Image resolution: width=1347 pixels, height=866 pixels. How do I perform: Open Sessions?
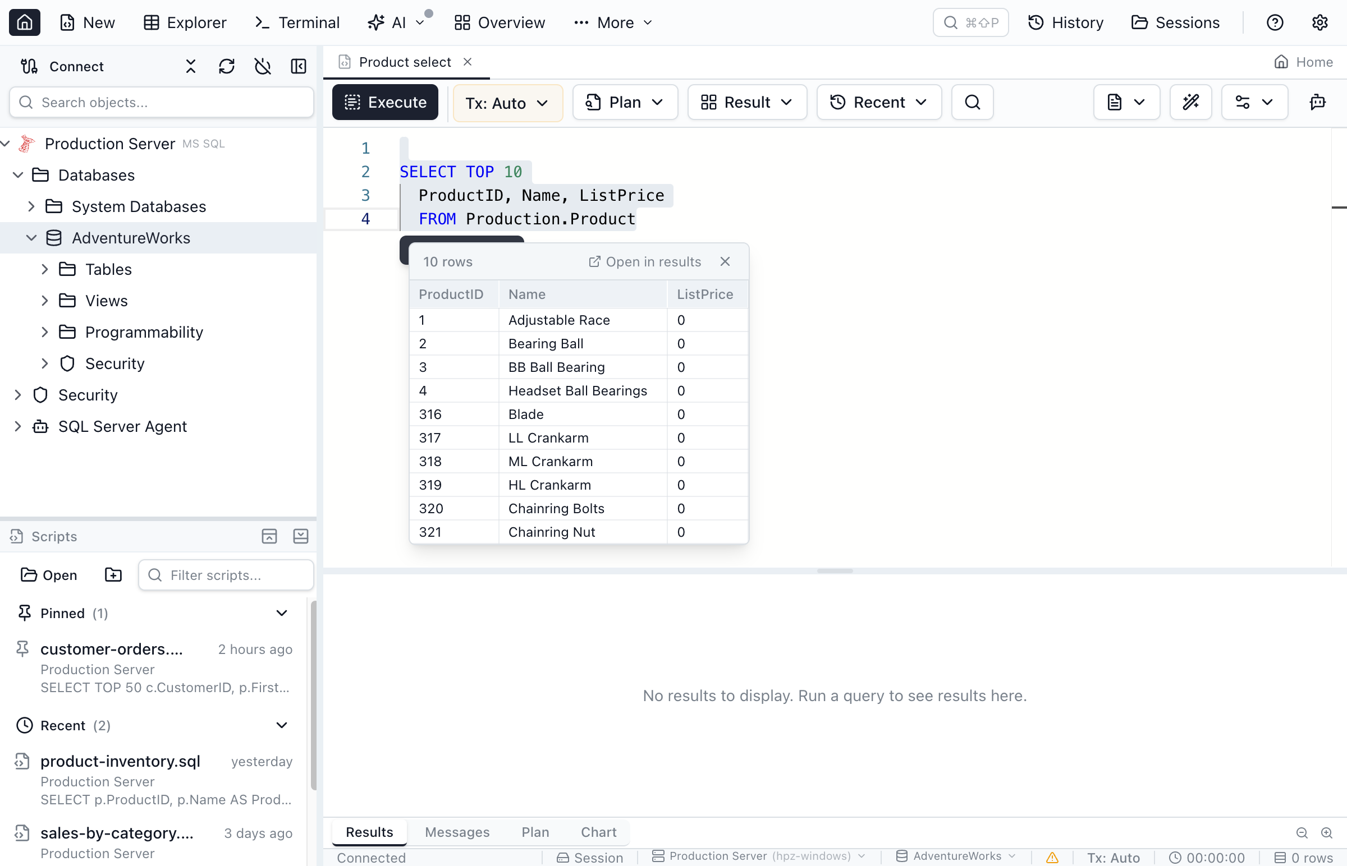pyautogui.click(x=1175, y=22)
